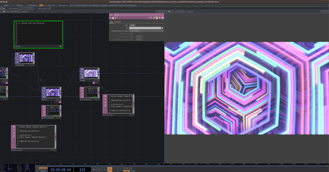
Task: Play timeline forward
Action: [110, 169]
